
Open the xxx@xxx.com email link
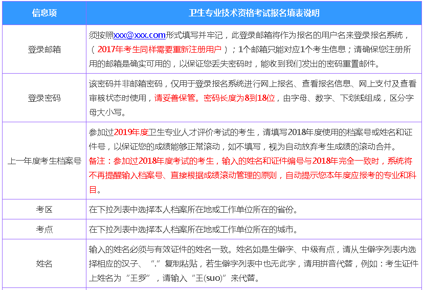point(140,35)
